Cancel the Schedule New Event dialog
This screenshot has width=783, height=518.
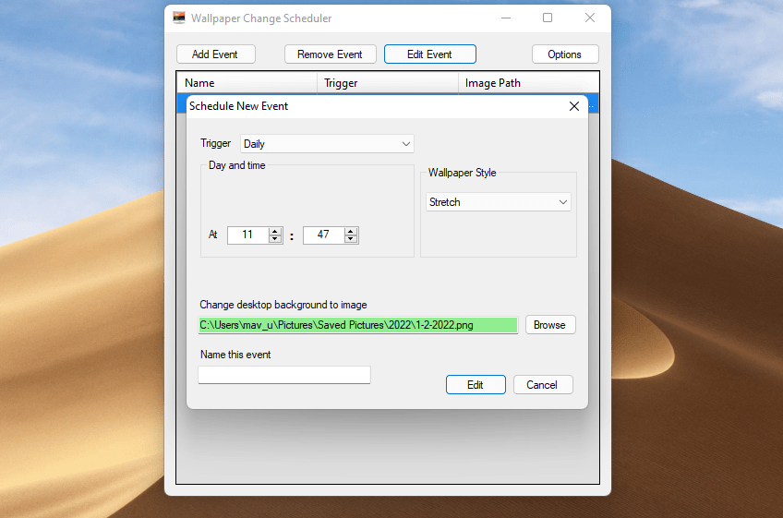543,385
